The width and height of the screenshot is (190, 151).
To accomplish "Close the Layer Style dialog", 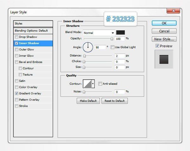I will 173,11.
